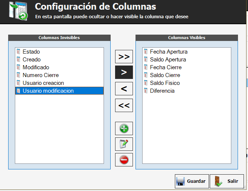Choose Modificado from invisible columns
Screen dimensions: 248x191
coord(36,67)
